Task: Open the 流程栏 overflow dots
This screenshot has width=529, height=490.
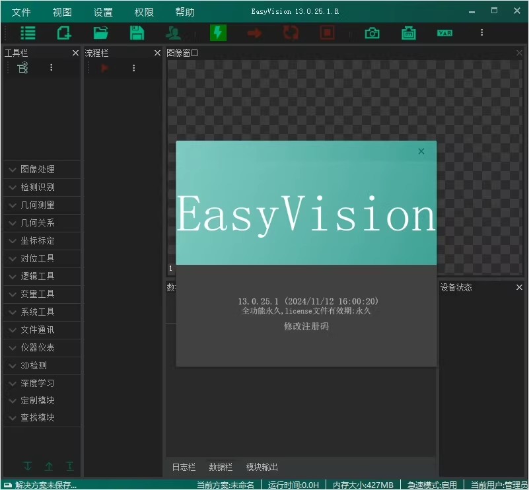Action: click(x=134, y=68)
